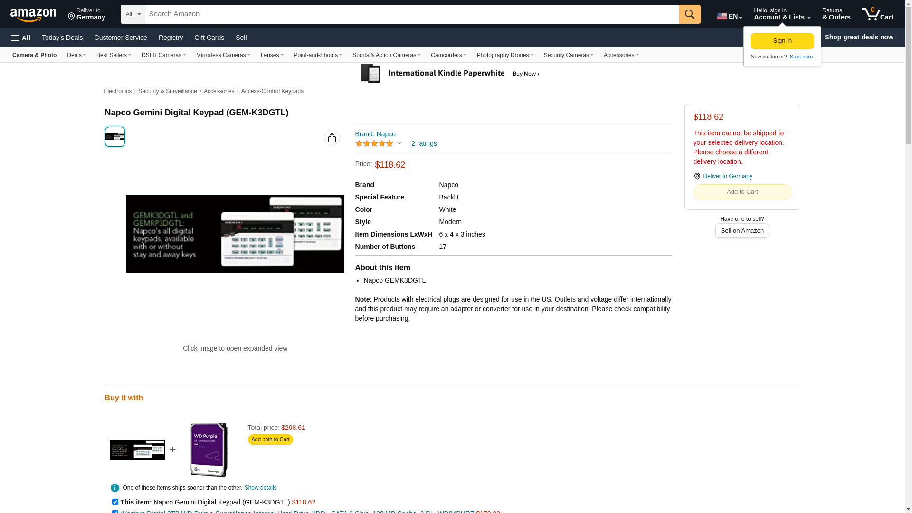Select the product image thumbnail
This screenshot has height=513, width=912.
[x=114, y=137]
